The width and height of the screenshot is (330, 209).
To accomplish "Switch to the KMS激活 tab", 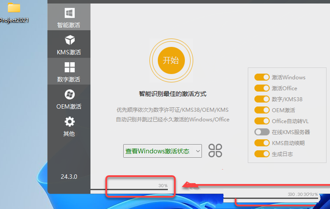I will pyautogui.click(x=69, y=44).
